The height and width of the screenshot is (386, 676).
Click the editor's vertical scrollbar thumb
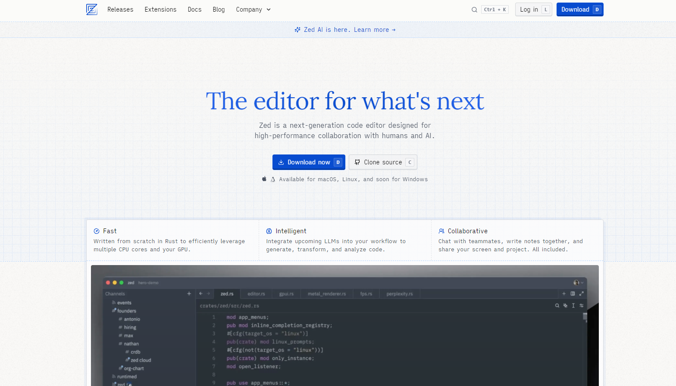tap(585, 317)
